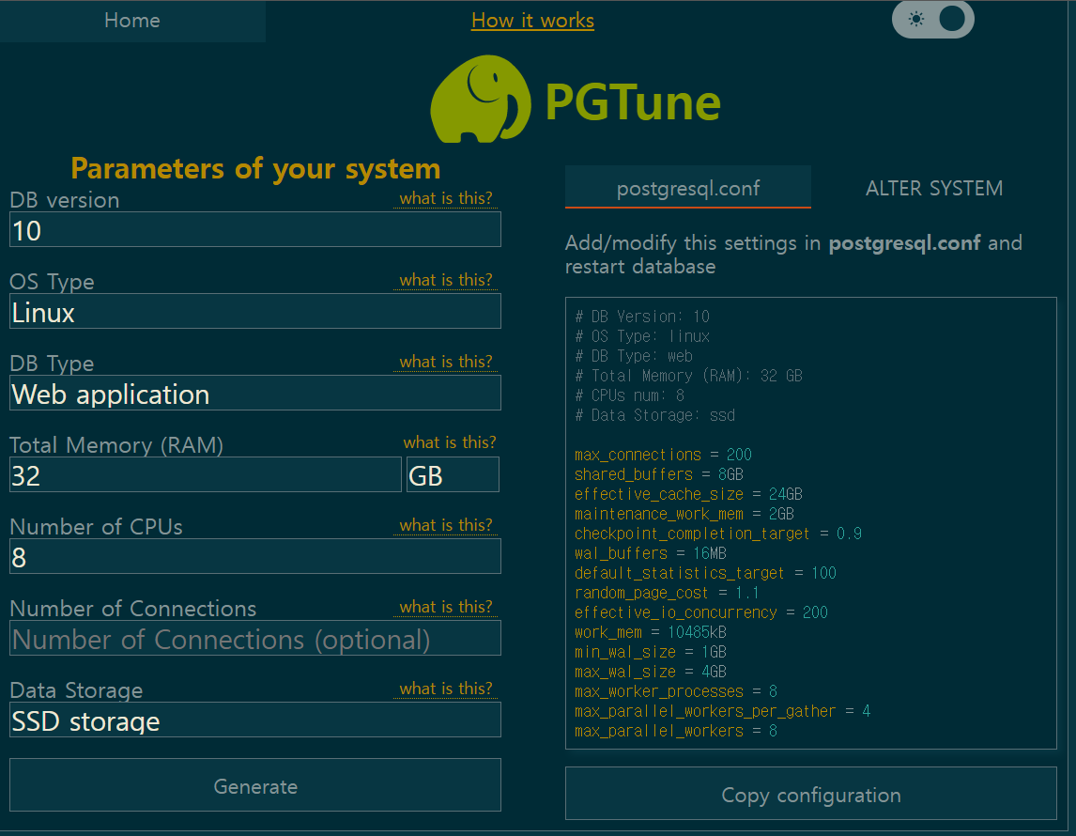
Task: Click the '# CPUs num: 8' comment line
Action: 629,396
